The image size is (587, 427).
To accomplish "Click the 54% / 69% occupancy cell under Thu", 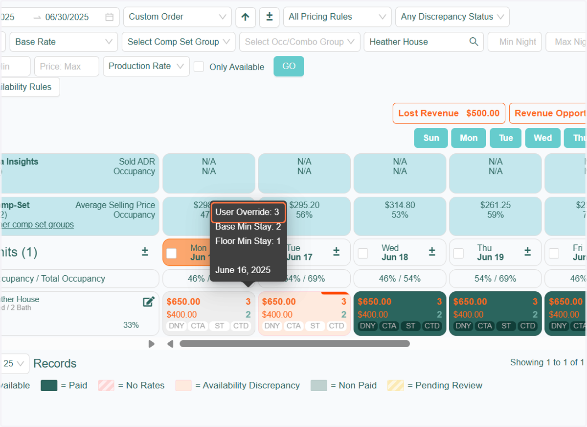I will pyautogui.click(x=495, y=279).
